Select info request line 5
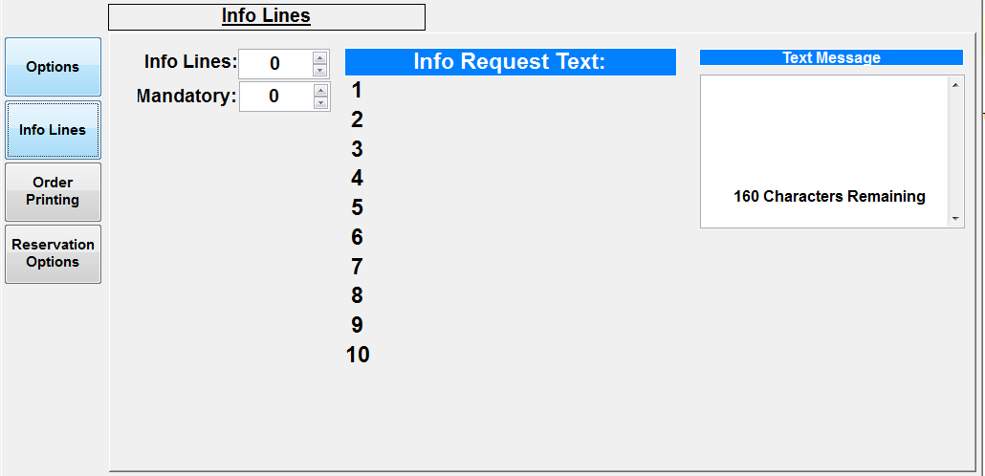 point(357,207)
